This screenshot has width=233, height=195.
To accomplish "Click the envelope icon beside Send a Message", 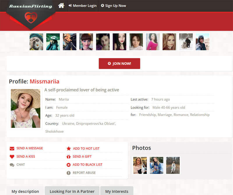I will 12,148.
